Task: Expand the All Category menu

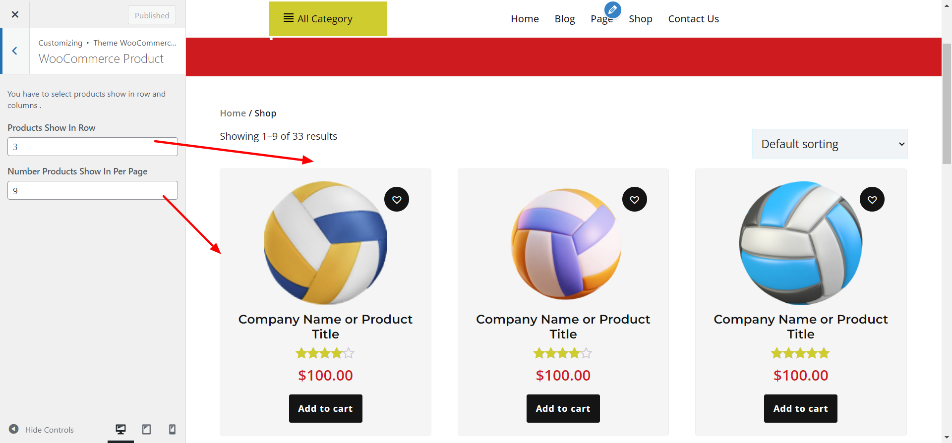Action: [328, 19]
